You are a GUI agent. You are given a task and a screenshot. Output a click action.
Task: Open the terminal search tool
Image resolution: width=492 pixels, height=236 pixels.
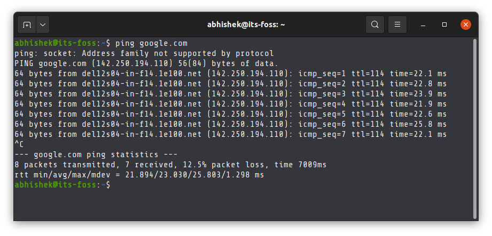pos(374,25)
